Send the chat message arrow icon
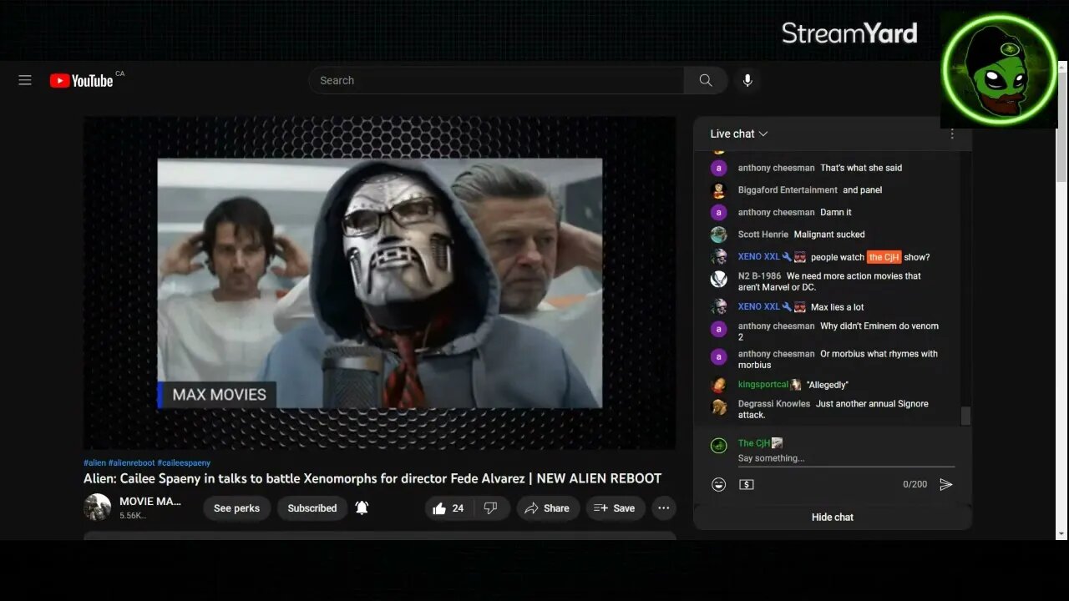The height and width of the screenshot is (601, 1069). [945, 484]
